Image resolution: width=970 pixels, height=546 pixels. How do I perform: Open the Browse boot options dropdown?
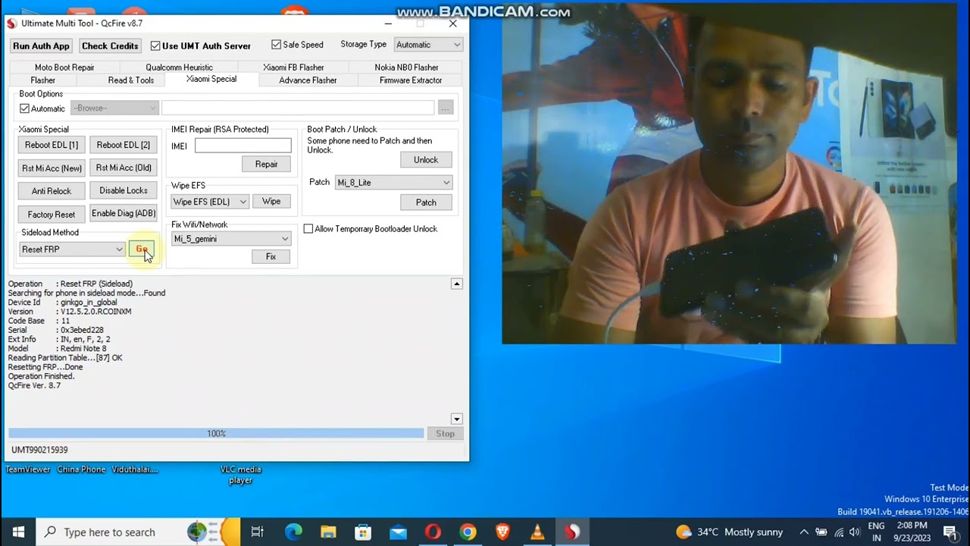pos(114,108)
